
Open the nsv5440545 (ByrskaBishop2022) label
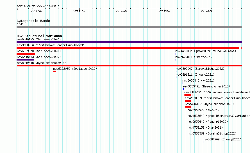(41, 63)
